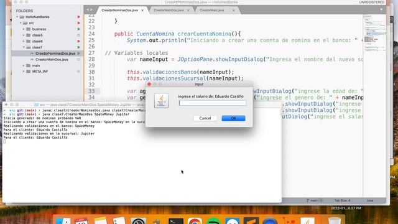The image size is (398, 224).
Task: Open the tab list dropdown arrow
Action: [x=381, y=10]
